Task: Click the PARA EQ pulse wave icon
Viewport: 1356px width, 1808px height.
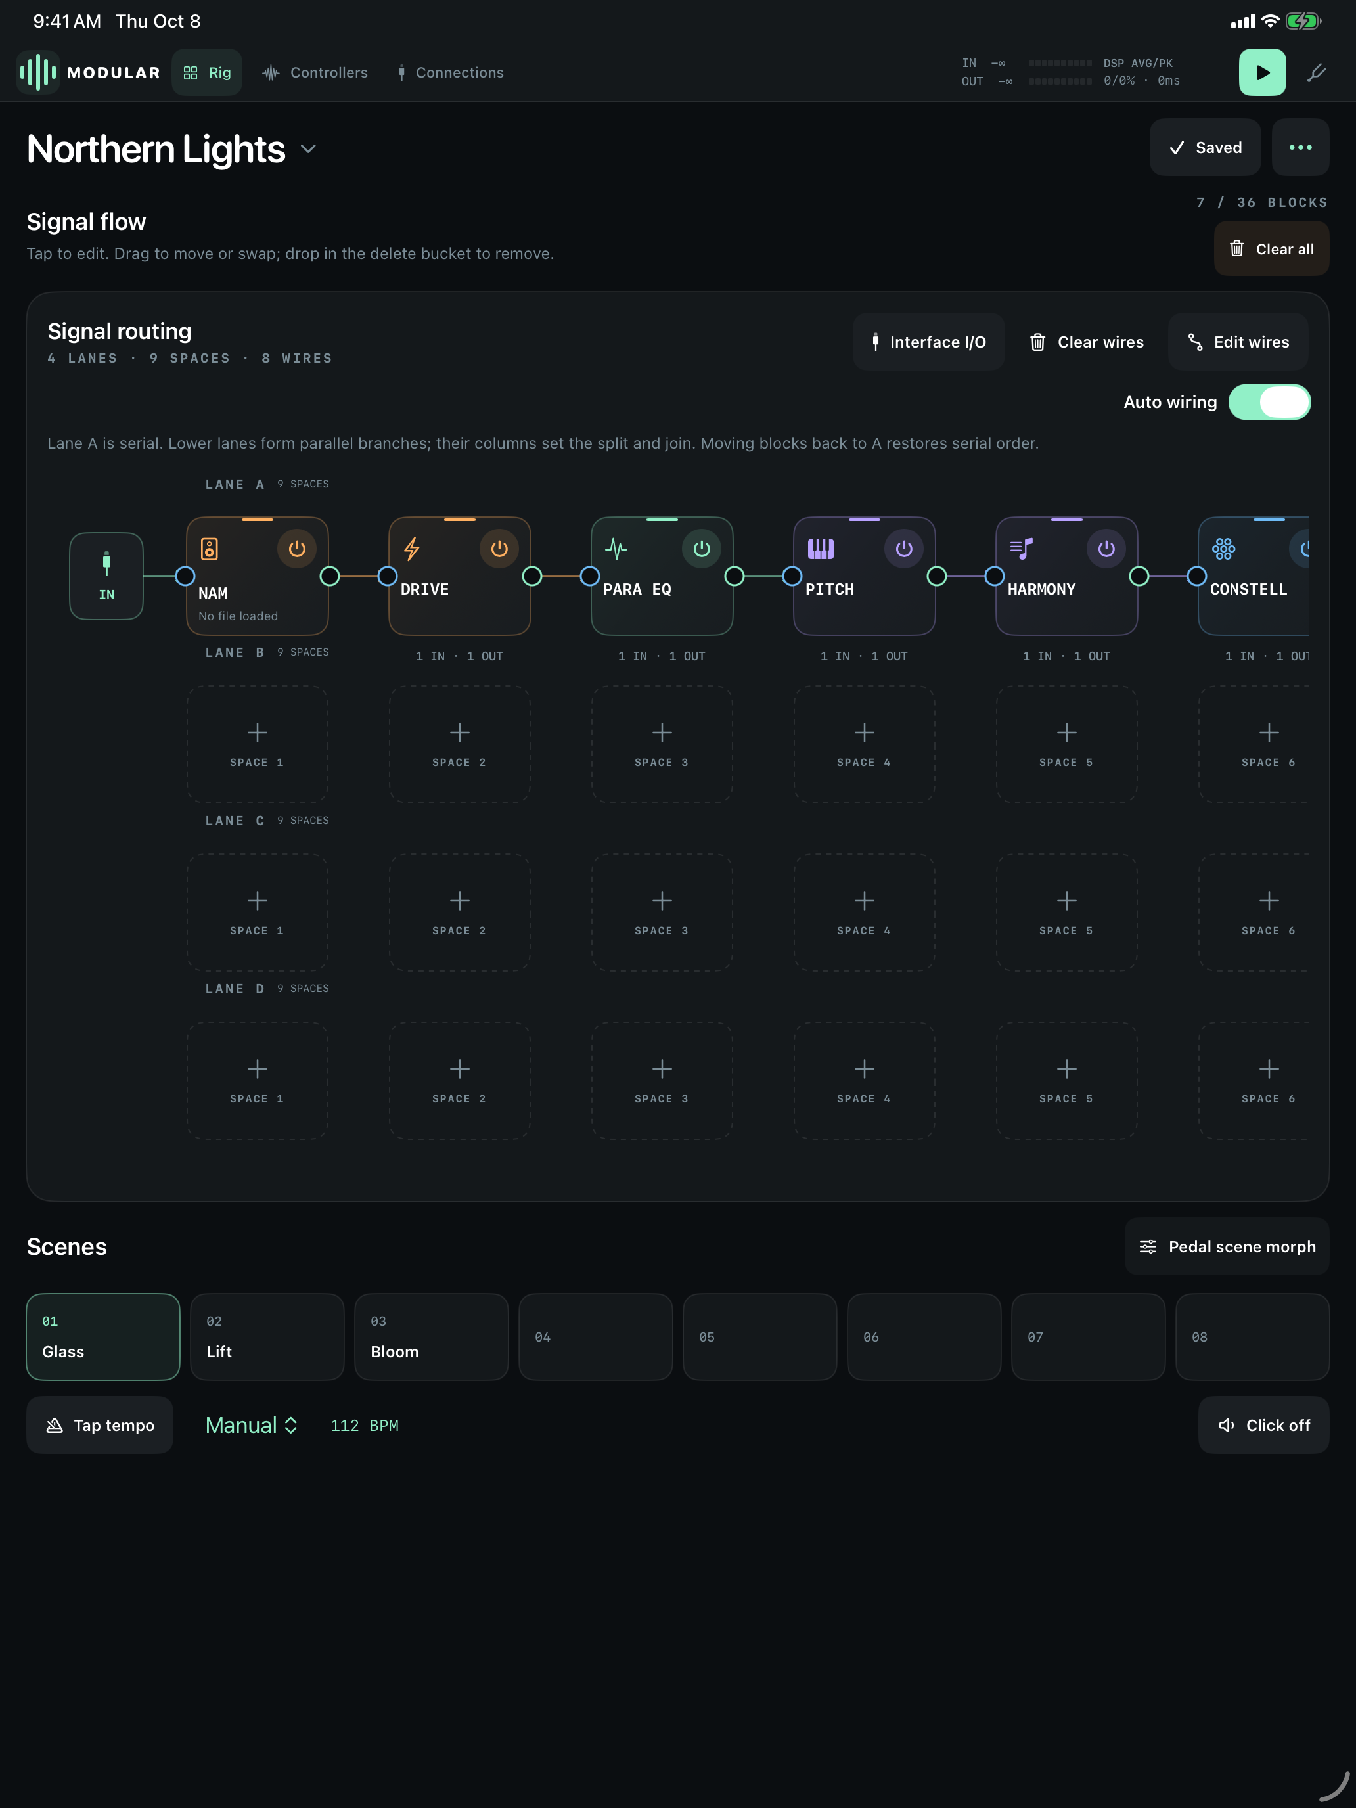Action: pyautogui.click(x=616, y=549)
